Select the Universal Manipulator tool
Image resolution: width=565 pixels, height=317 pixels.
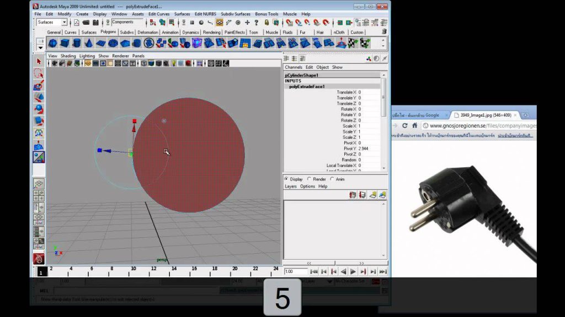(x=39, y=133)
